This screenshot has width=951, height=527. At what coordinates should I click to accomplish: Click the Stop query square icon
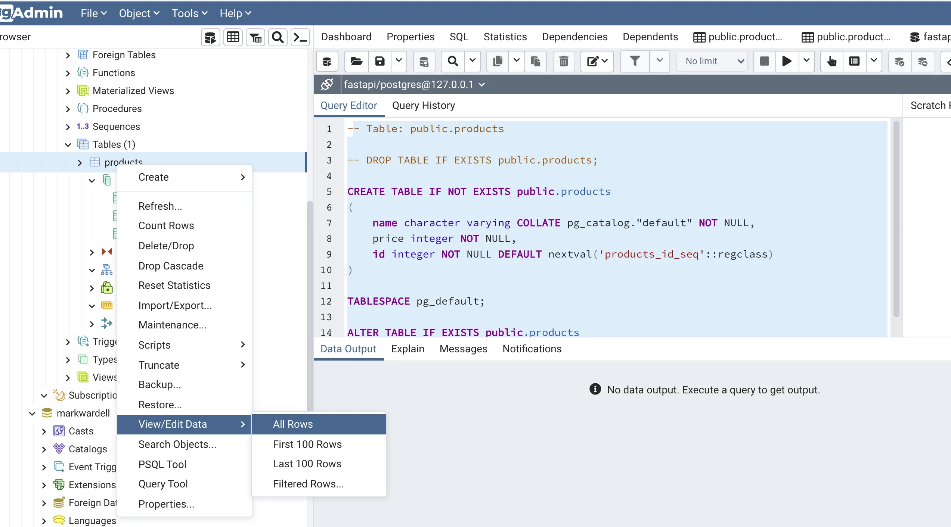pyautogui.click(x=764, y=61)
